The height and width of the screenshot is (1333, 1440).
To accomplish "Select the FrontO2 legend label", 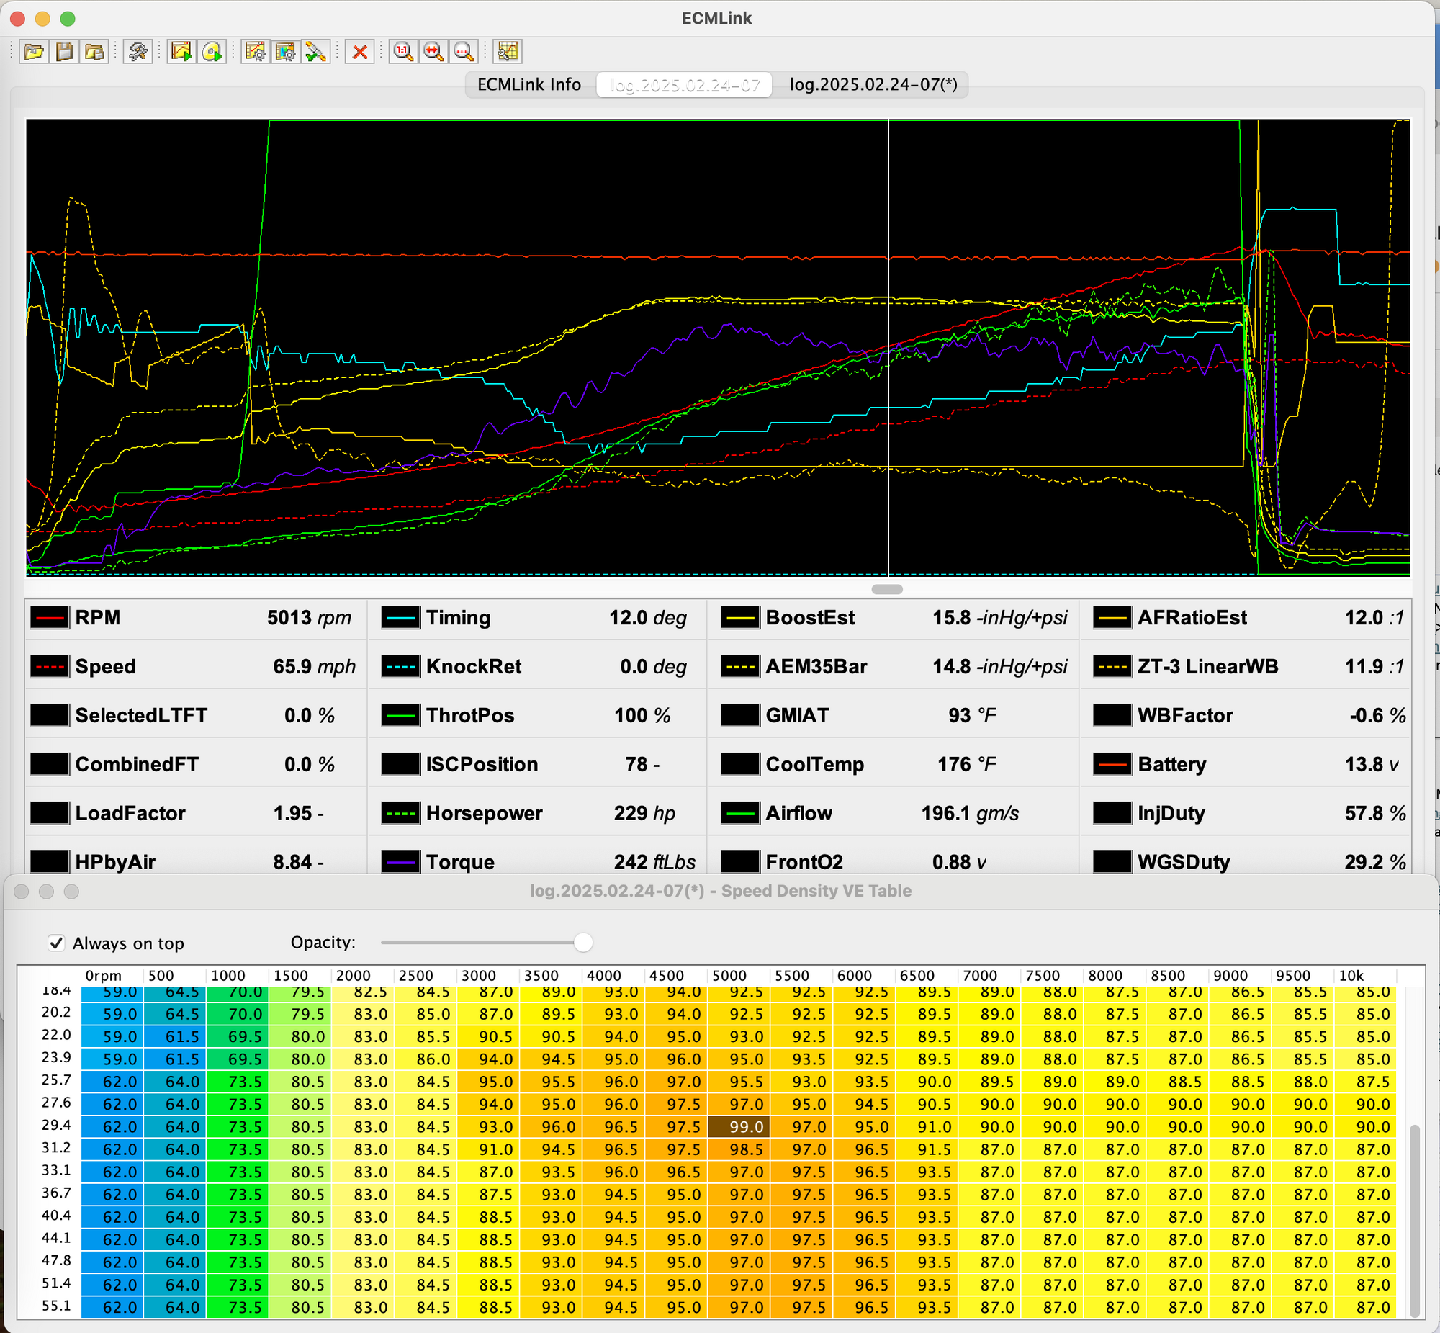I will click(805, 861).
